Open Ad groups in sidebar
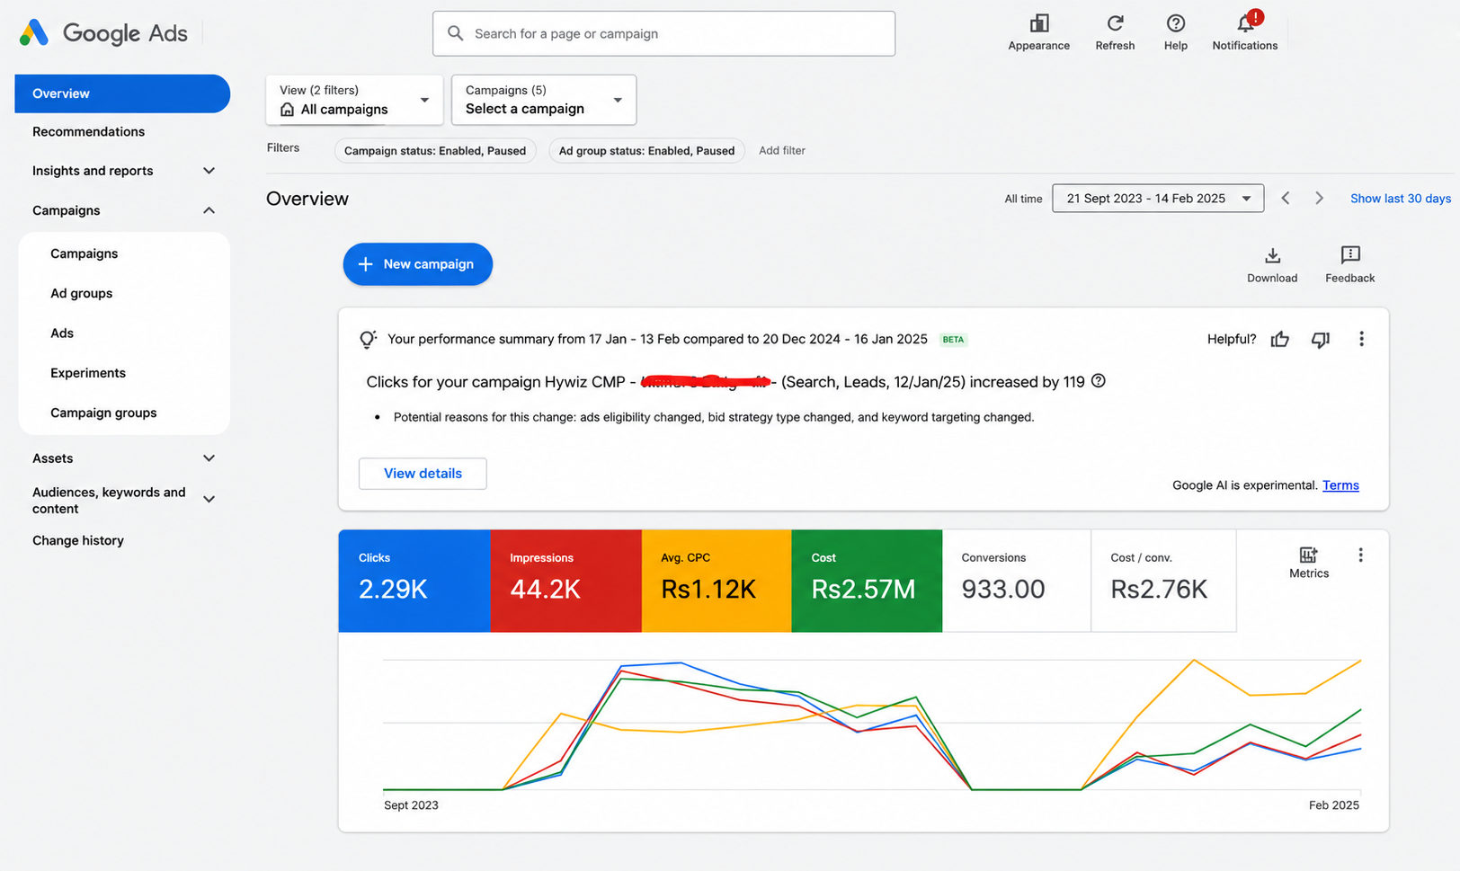1460x871 pixels. tap(82, 293)
